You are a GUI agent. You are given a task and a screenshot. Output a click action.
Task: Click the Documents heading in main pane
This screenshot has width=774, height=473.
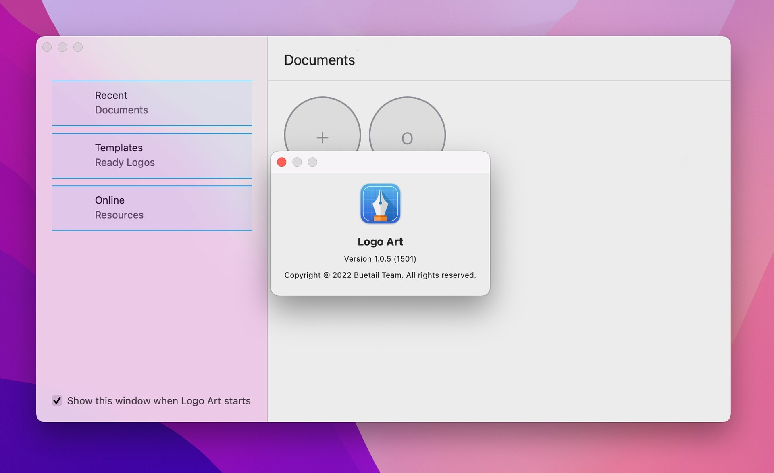[319, 60]
